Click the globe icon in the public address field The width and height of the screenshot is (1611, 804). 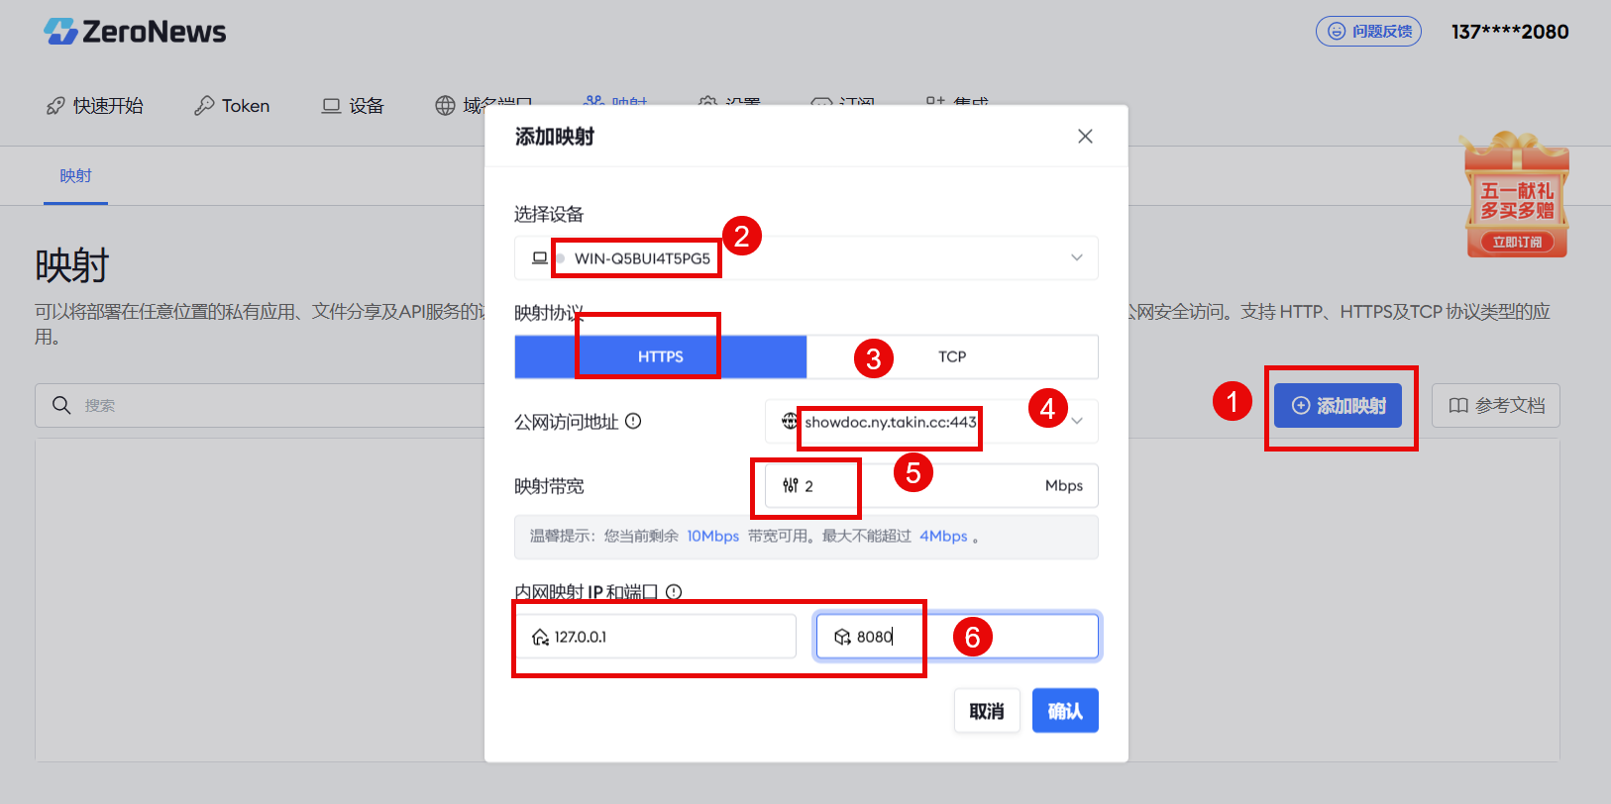click(x=790, y=422)
